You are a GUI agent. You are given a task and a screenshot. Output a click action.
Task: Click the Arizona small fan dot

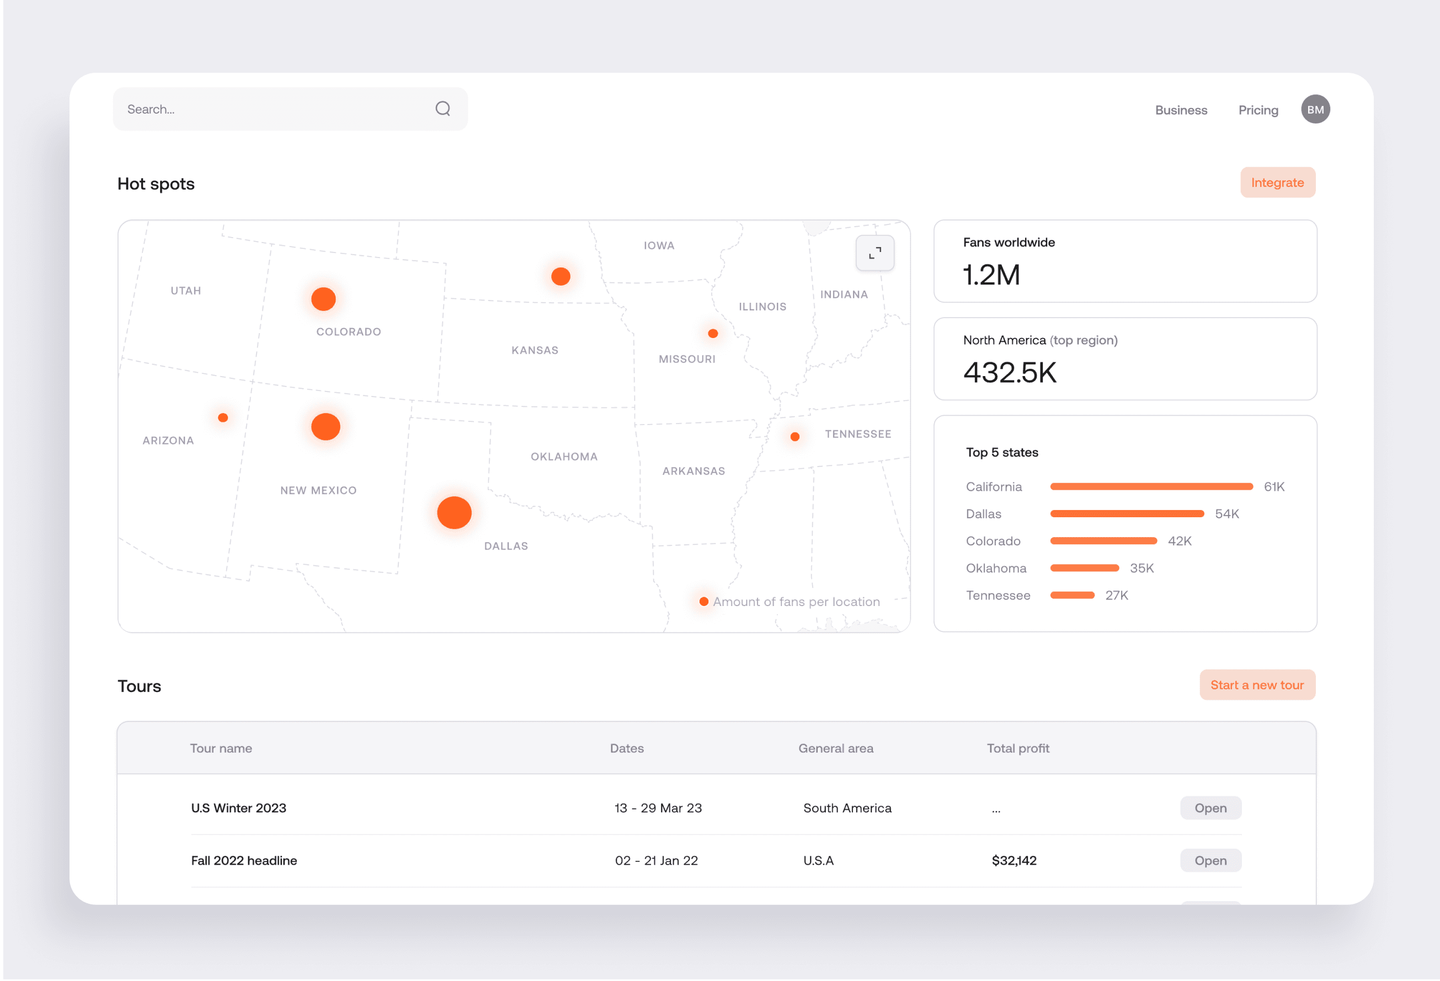tap(223, 418)
